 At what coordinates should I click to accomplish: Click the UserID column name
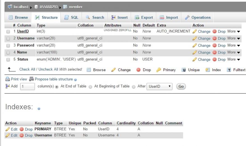tap(23, 31)
